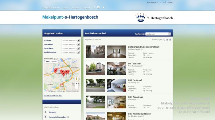Go to results page 5

169,40
